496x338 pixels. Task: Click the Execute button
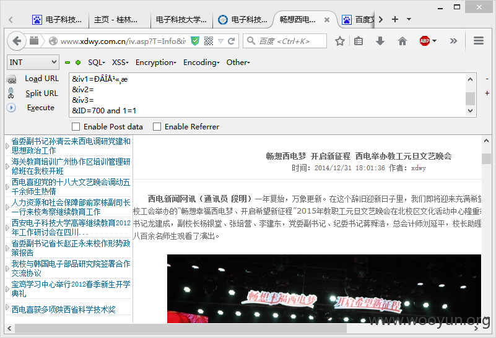[41, 108]
